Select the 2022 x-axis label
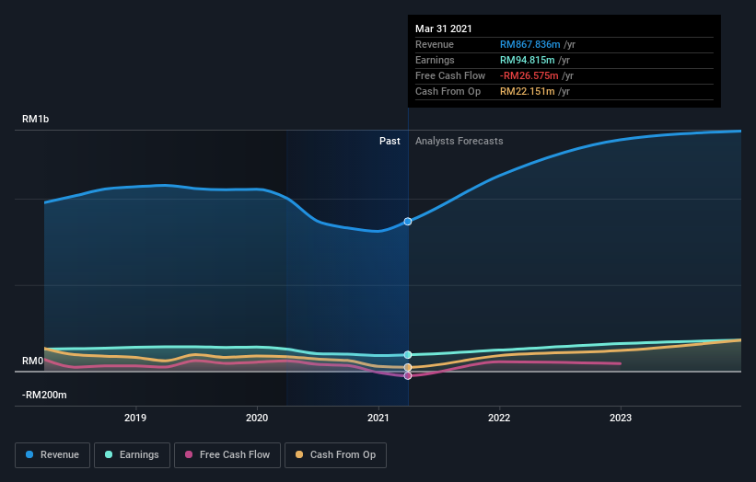 499,418
